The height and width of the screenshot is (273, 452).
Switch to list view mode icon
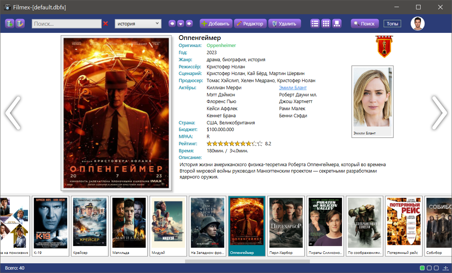[x=315, y=24]
